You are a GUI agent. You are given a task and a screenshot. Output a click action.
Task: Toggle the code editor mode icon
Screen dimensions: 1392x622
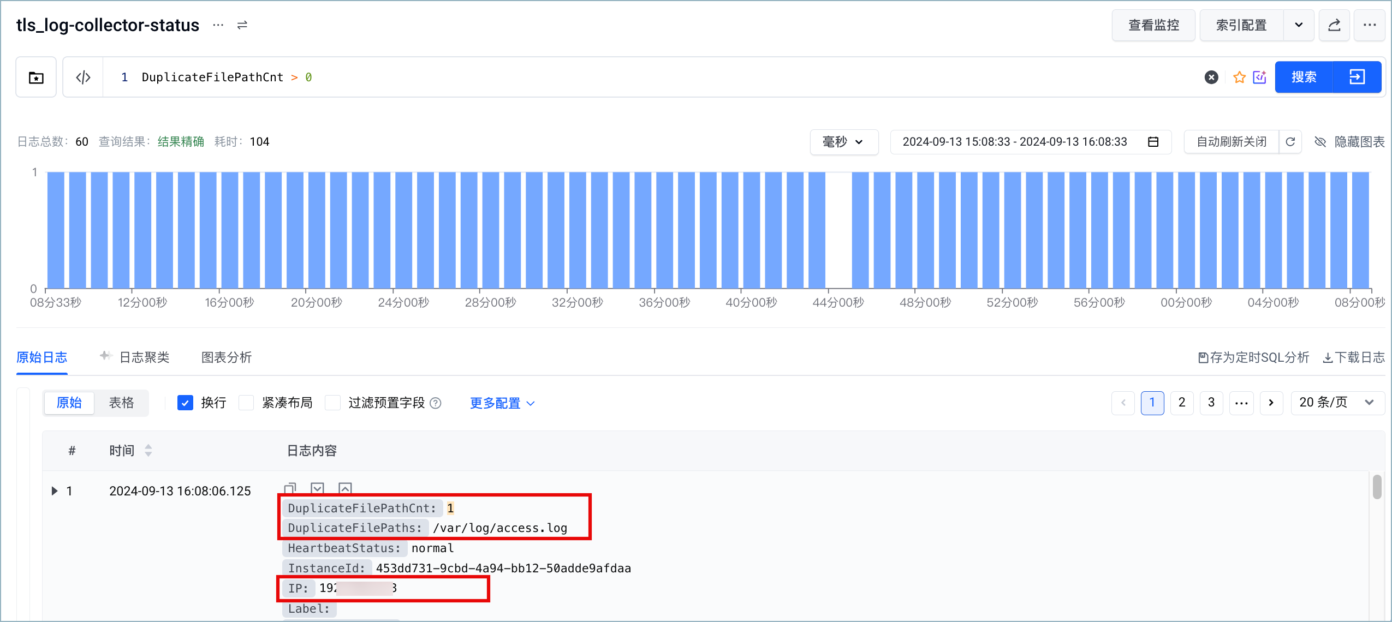point(83,77)
